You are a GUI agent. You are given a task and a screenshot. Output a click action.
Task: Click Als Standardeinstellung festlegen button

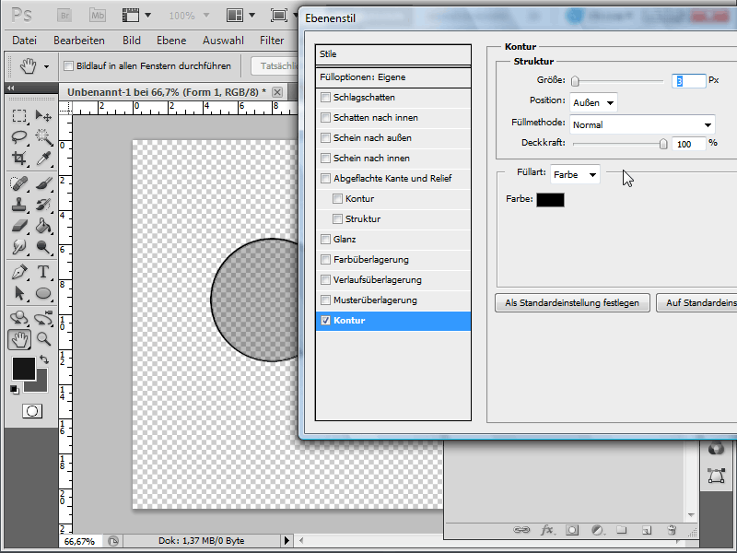point(572,303)
